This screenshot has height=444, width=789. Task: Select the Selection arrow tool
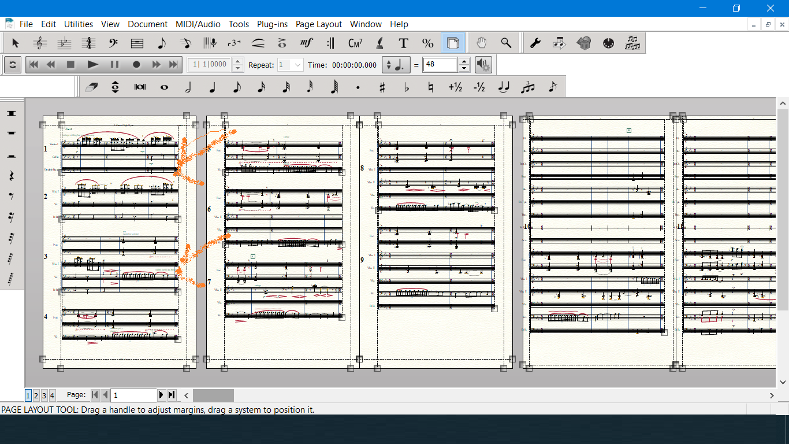click(x=16, y=43)
